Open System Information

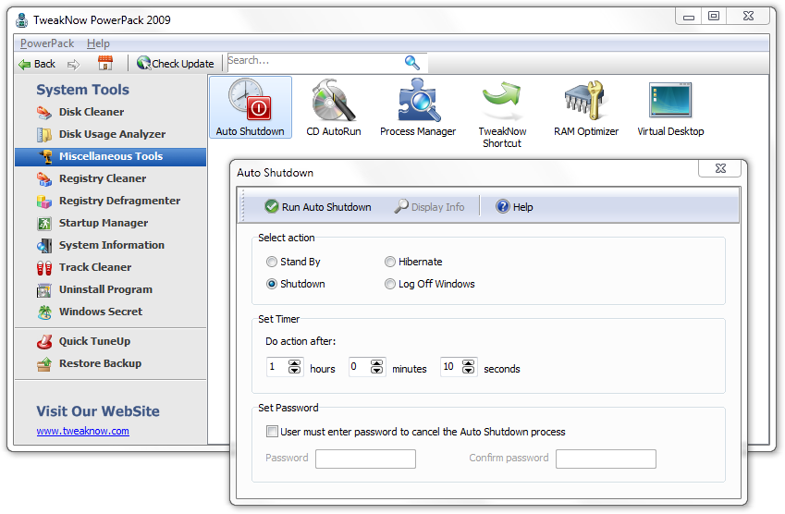pos(101,245)
